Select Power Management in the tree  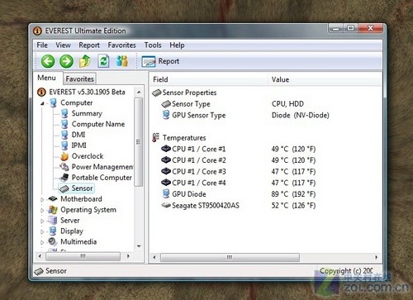[x=102, y=167]
